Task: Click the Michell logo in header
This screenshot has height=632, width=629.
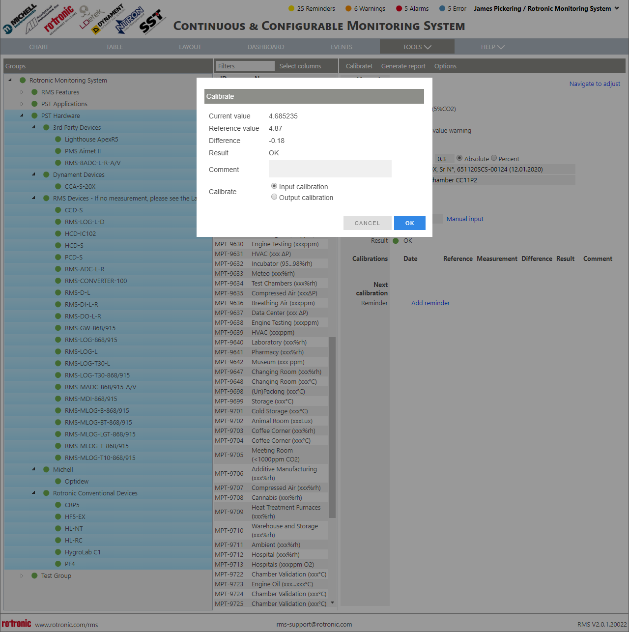Action: tap(21, 20)
